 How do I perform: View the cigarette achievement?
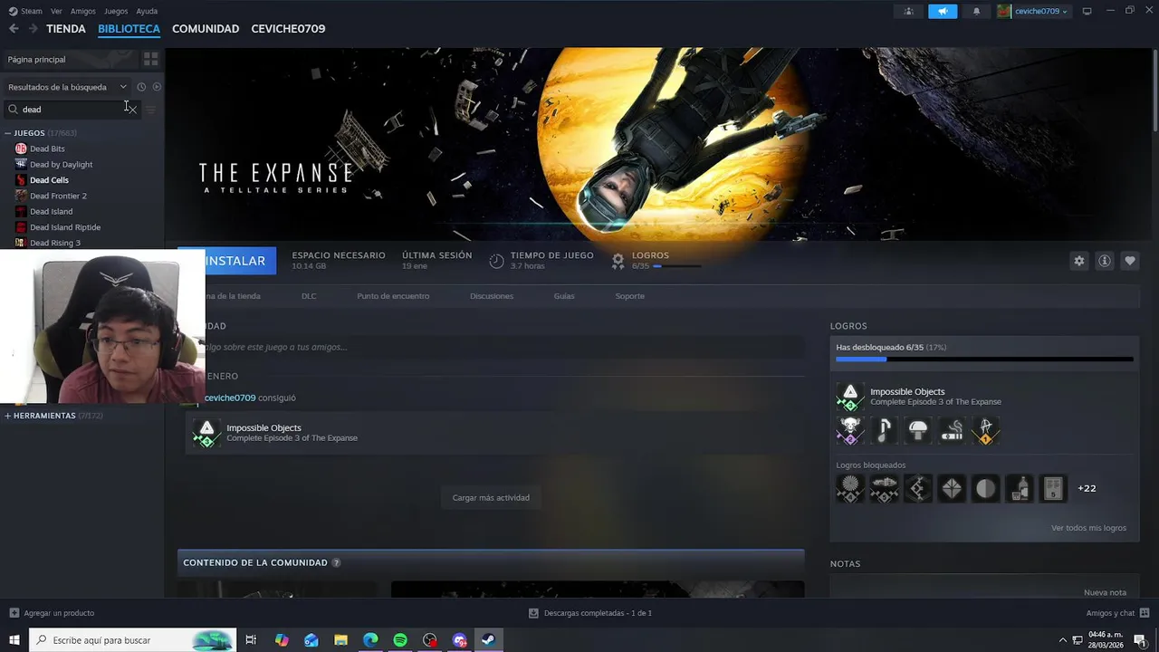coord(952,430)
